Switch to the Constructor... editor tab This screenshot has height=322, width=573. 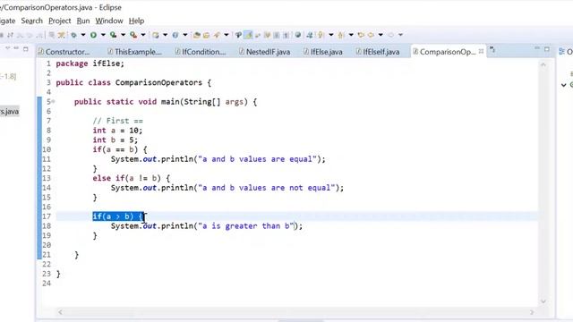pos(64,52)
